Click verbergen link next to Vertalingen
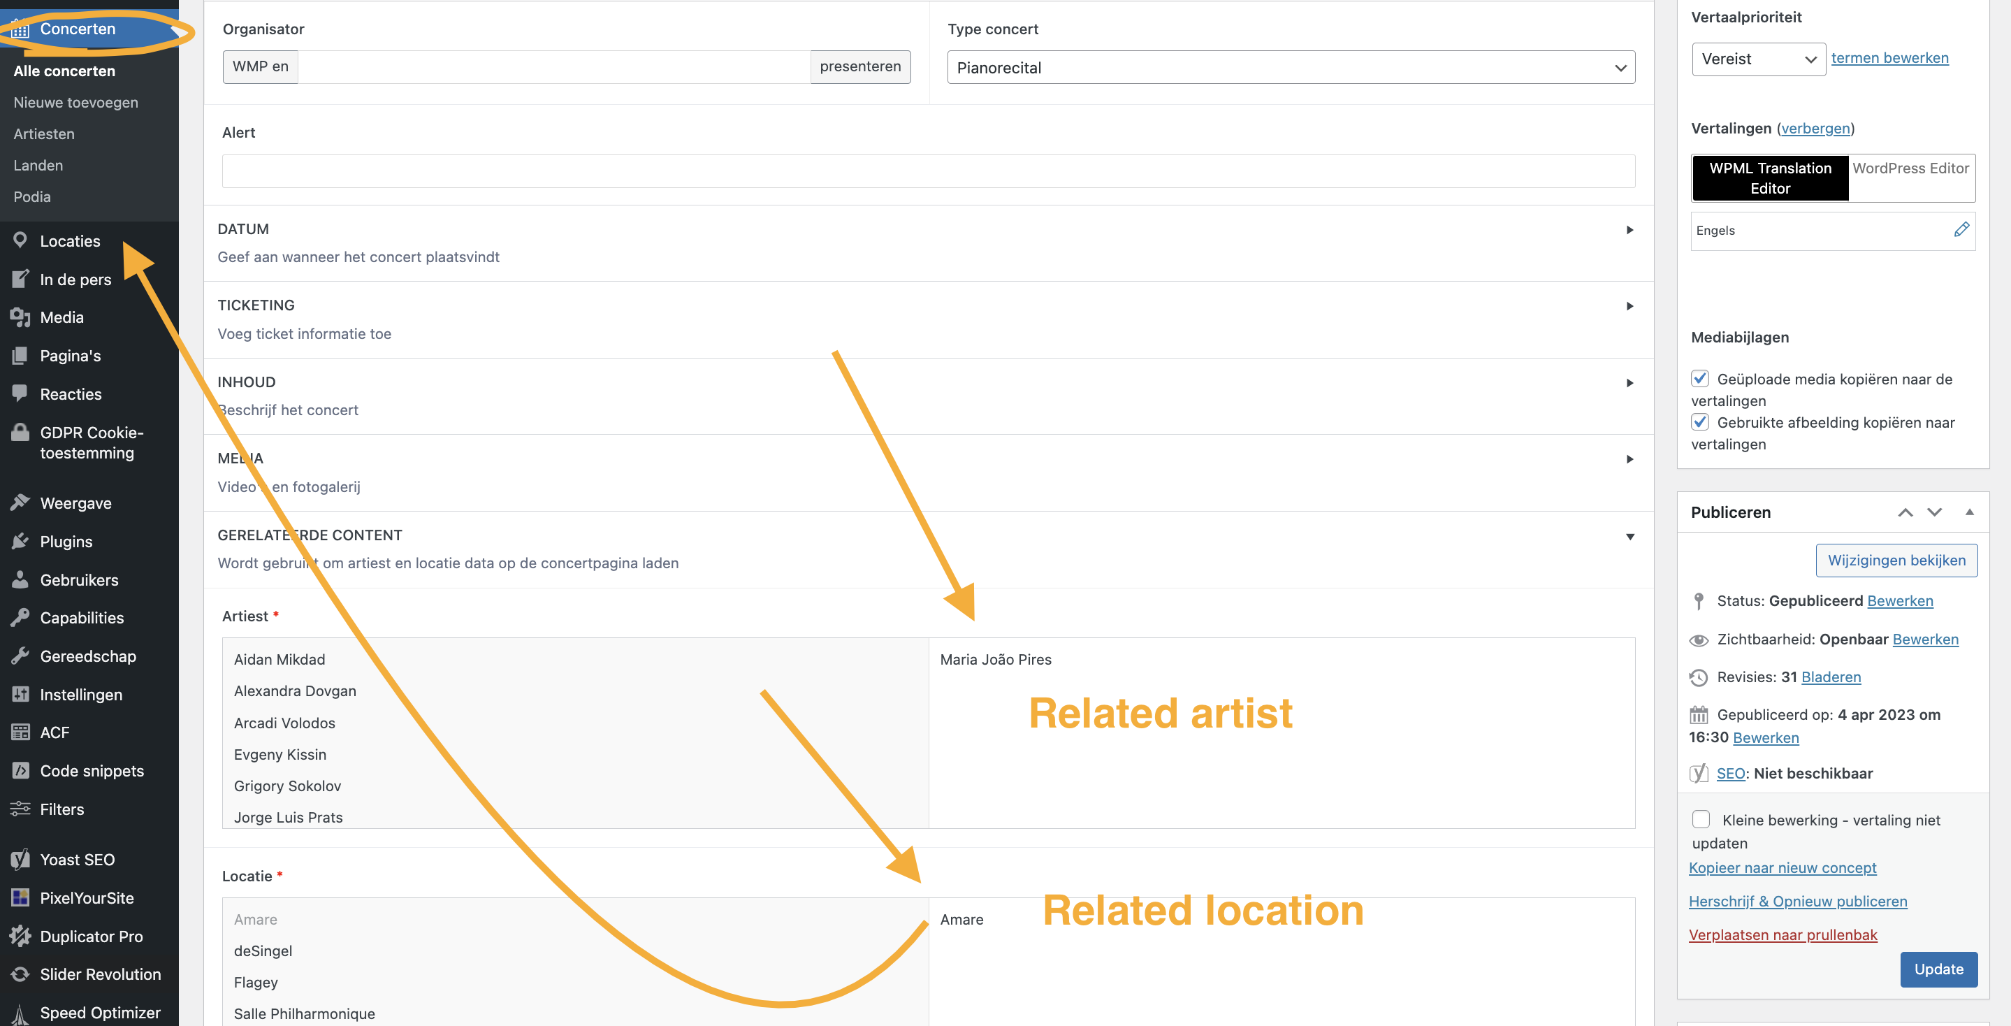Viewport: 2011px width, 1026px height. click(1815, 128)
